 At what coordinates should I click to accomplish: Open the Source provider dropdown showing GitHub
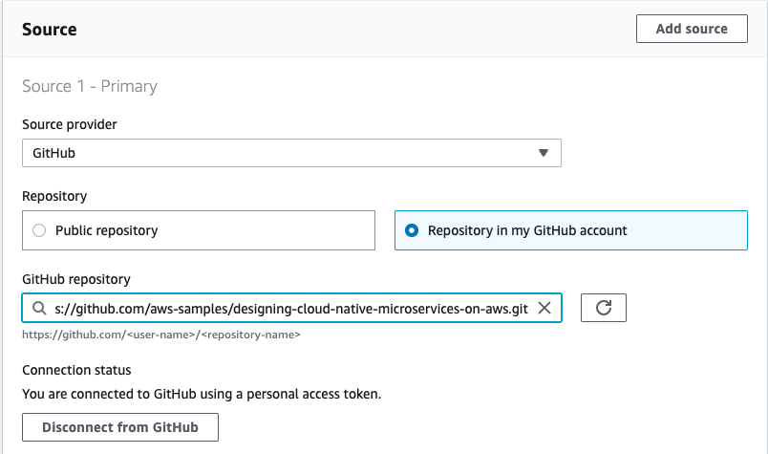pyautogui.click(x=290, y=153)
